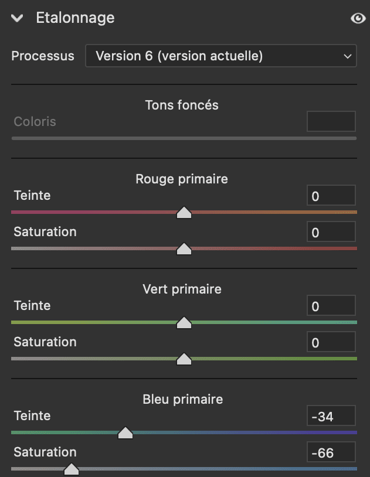Click the Bleu primaire Saturation slider handle

(72, 469)
